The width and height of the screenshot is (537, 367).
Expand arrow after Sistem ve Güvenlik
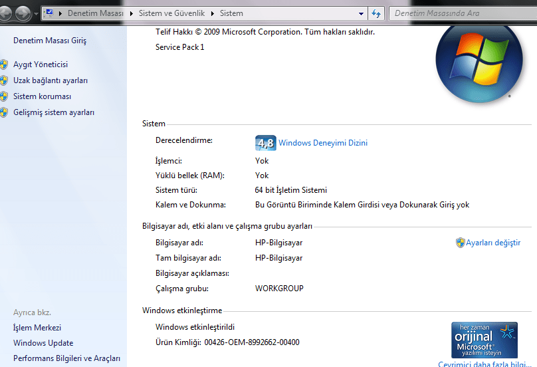(213, 14)
